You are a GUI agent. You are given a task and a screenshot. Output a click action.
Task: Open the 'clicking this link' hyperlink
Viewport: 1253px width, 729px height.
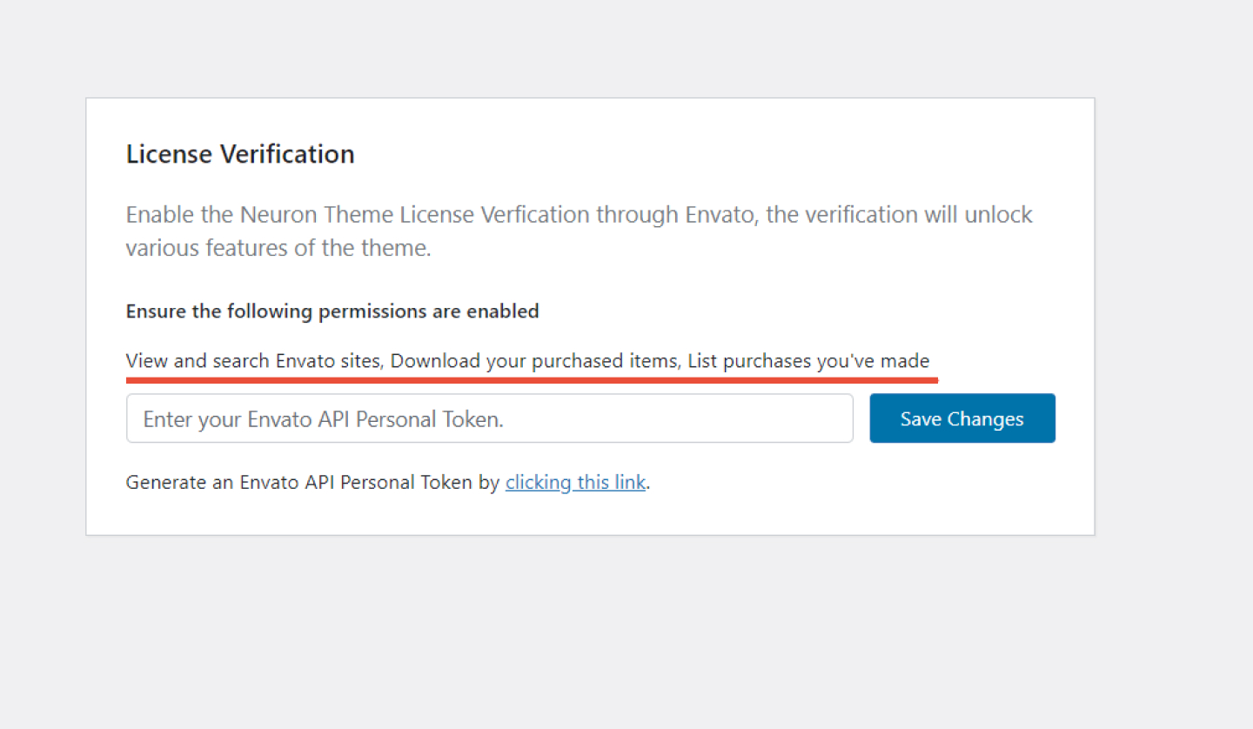point(575,482)
